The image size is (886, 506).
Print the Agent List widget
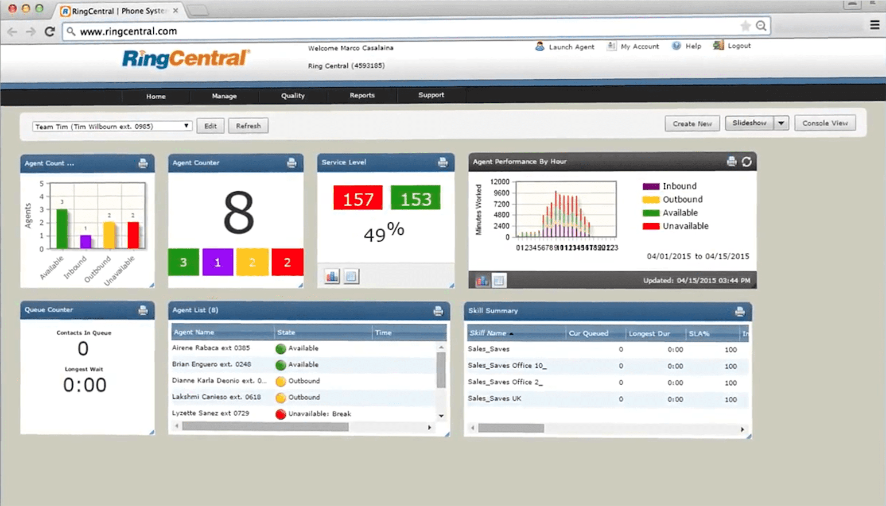(438, 311)
